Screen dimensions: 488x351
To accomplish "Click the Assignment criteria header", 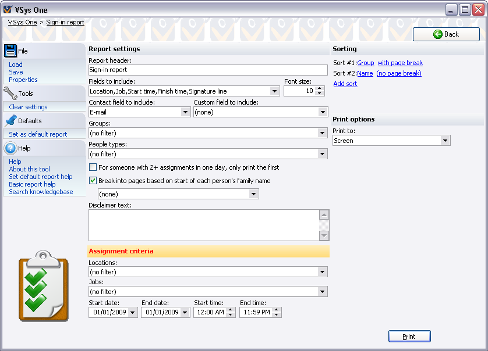I will pyautogui.click(x=121, y=251).
